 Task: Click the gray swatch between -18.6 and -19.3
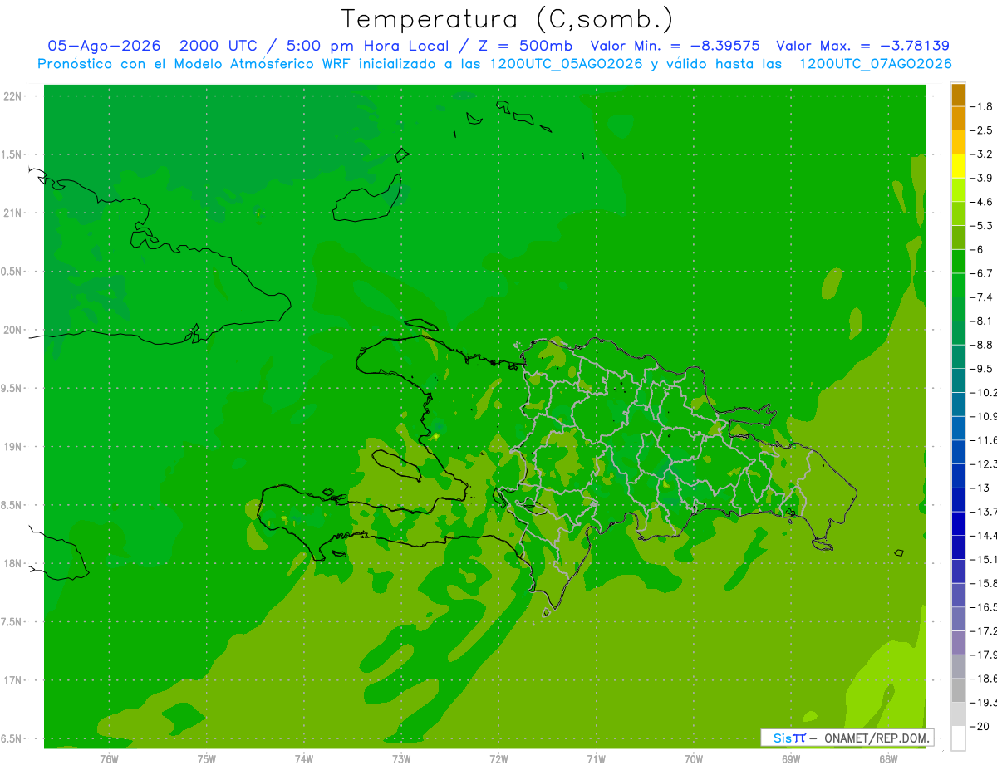click(x=958, y=690)
